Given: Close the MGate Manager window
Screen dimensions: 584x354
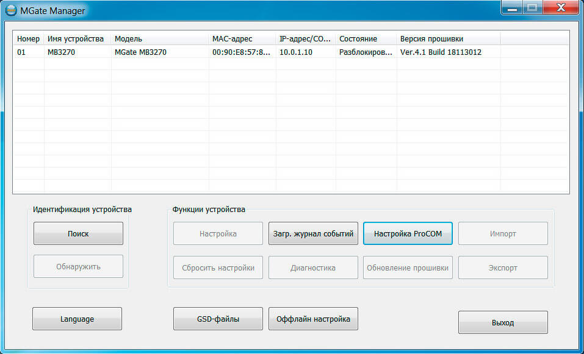Looking at the screenshot, I should [561, 8].
